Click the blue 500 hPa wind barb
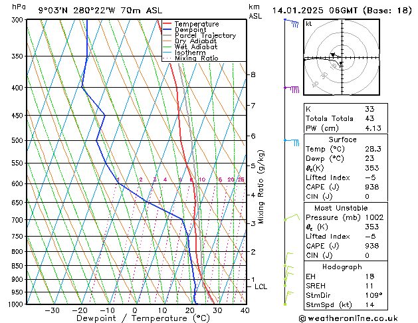 click(x=291, y=142)
